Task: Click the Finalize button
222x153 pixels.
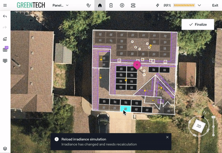Action: pos(198,24)
